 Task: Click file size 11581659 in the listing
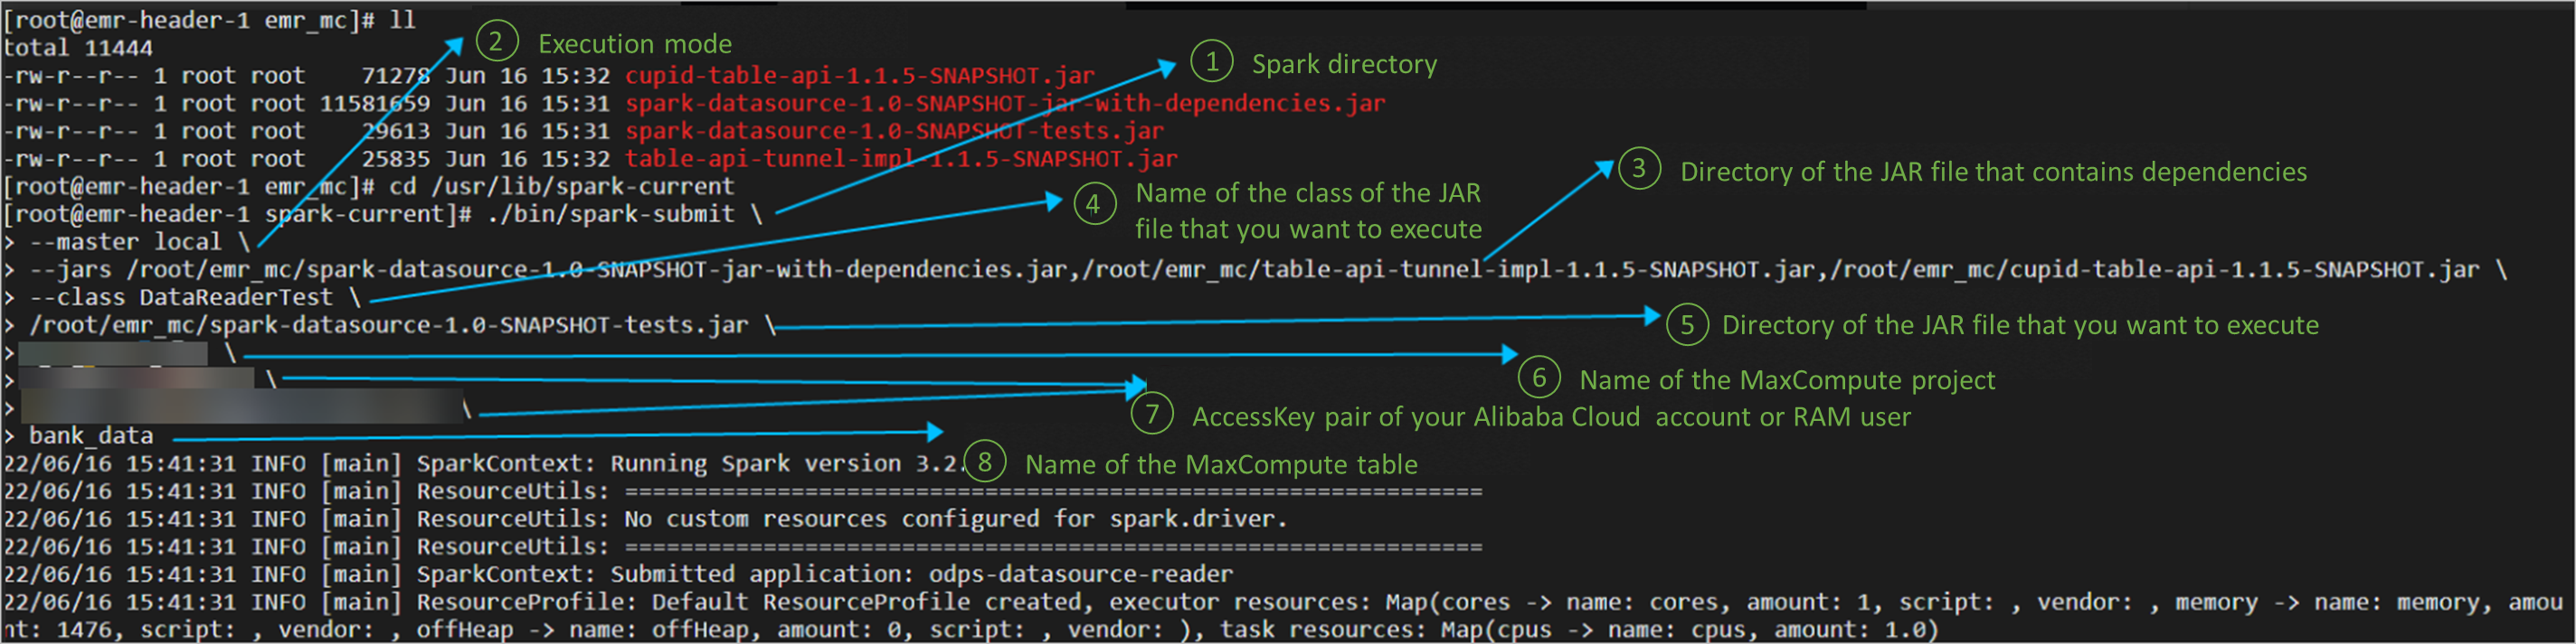coord(375,103)
